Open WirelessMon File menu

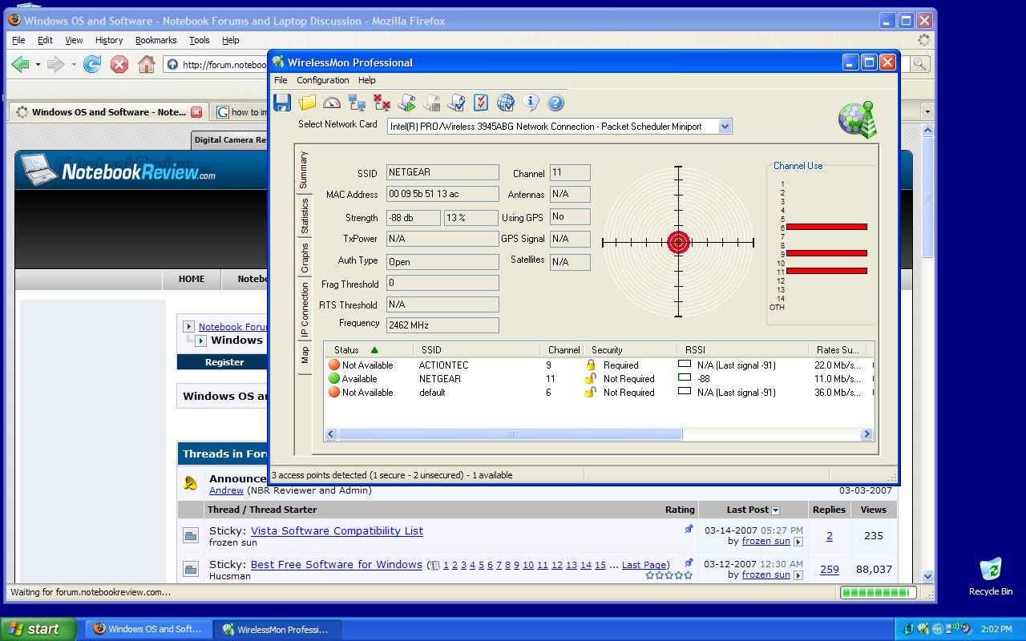(x=281, y=80)
